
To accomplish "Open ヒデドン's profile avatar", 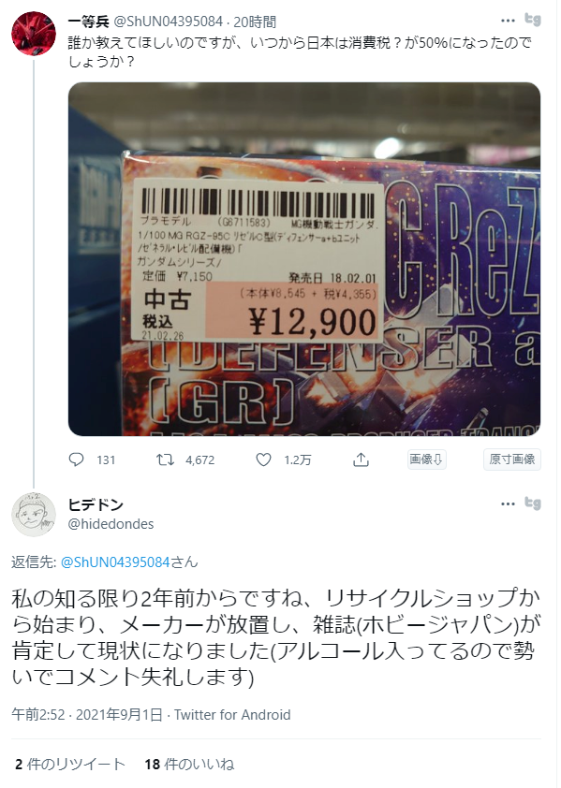I will pos(34,515).
